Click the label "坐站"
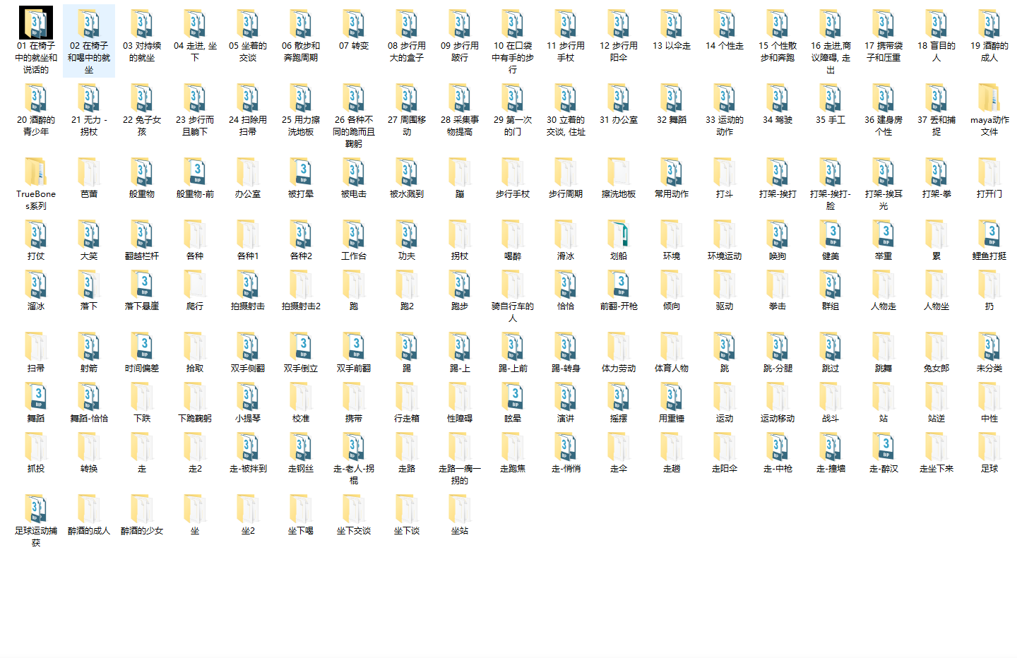1017x658 pixels. (460, 531)
